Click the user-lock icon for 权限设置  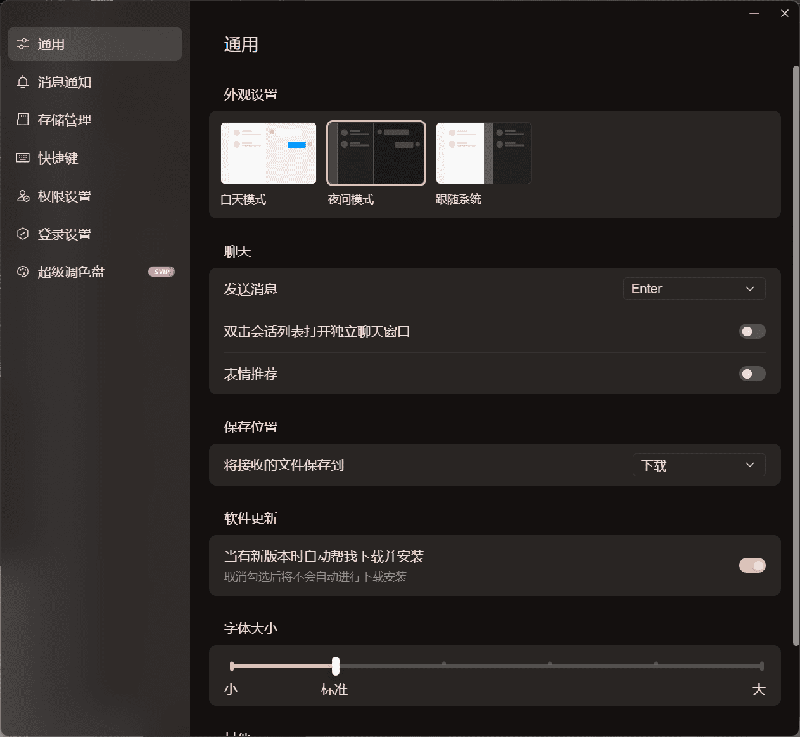tap(23, 196)
